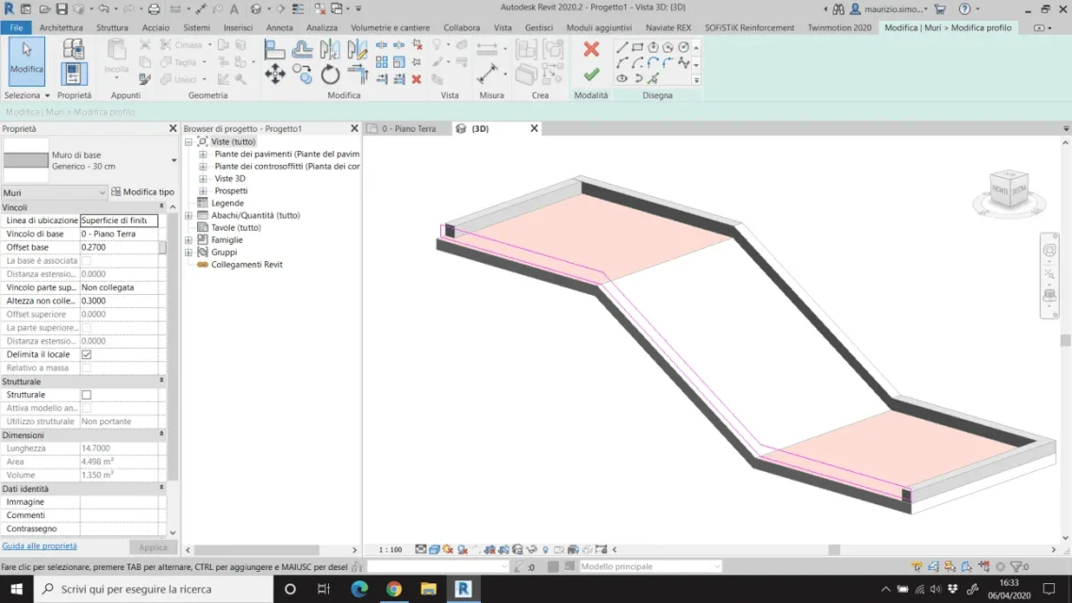Click the Array tool icon
This screenshot has width=1072, height=603.
(x=382, y=62)
